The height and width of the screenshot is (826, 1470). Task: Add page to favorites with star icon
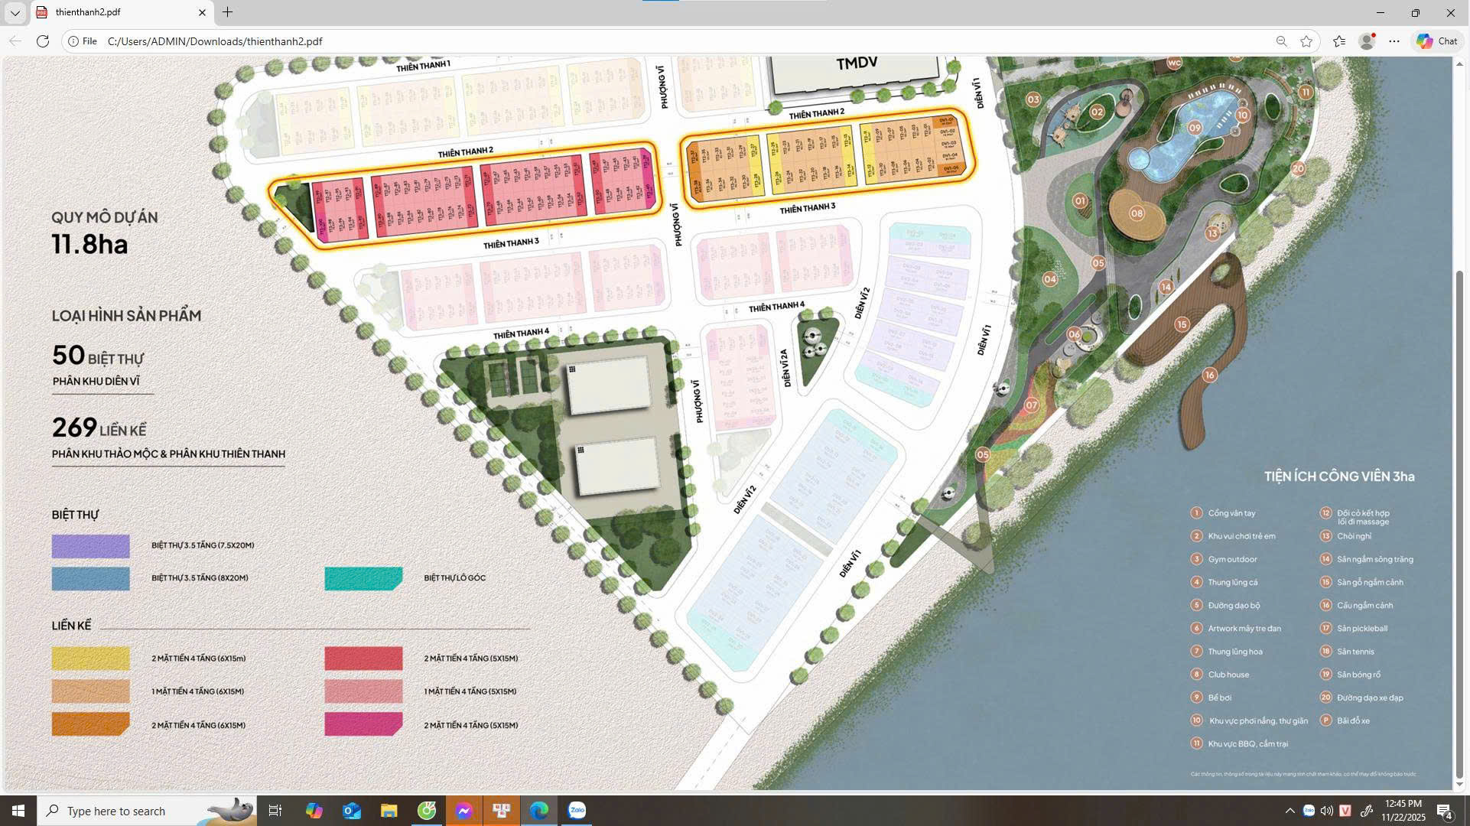(x=1306, y=41)
